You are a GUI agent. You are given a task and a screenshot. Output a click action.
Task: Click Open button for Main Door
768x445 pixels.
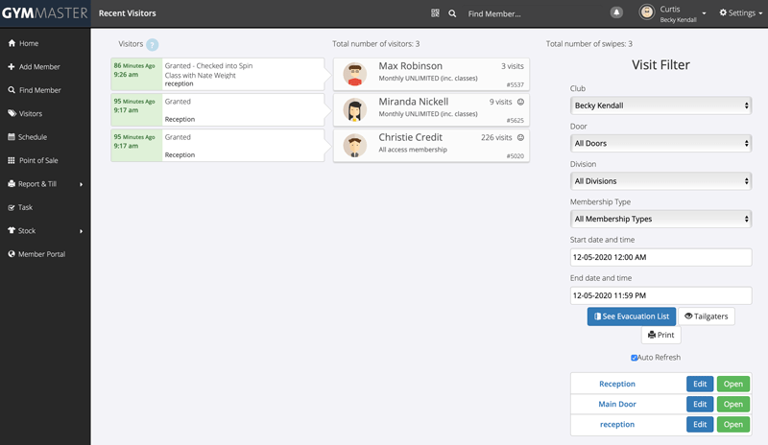[x=732, y=404]
